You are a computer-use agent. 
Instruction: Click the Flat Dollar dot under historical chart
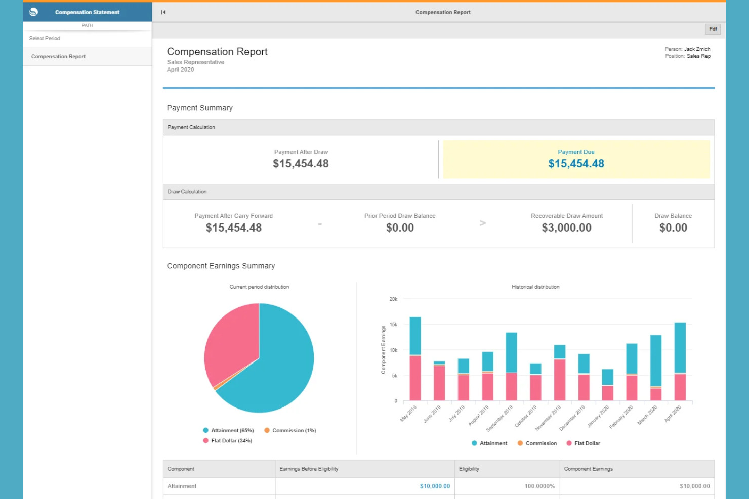tap(569, 443)
